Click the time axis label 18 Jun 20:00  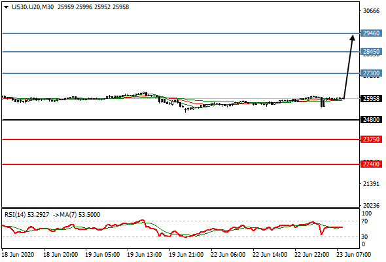[x=61, y=255]
